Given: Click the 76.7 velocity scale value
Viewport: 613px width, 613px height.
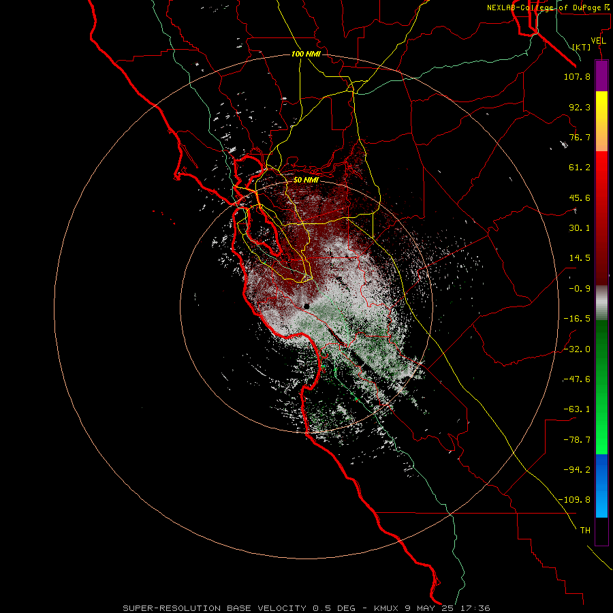Looking at the screenshot, I should pos(580,137).
